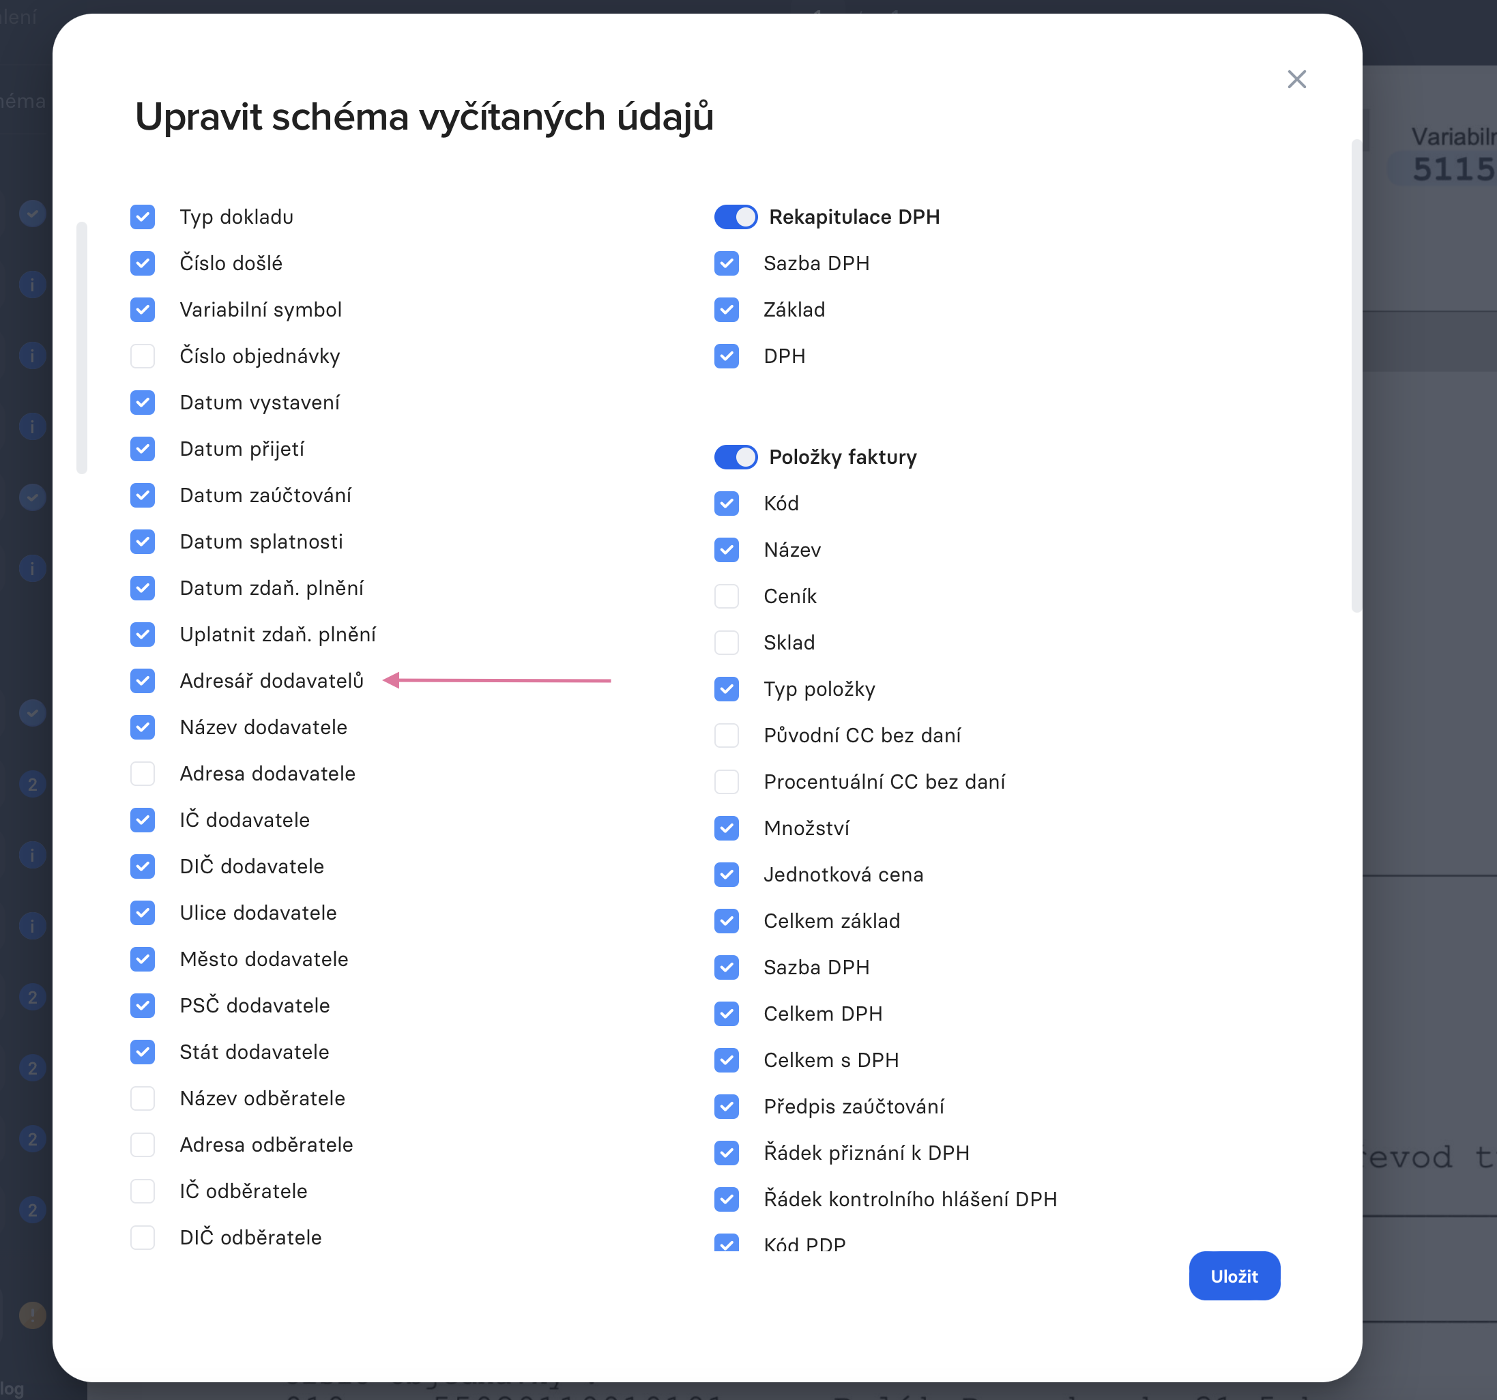Viewport: 1497px width, 1400px height.
Task: Click the left column scrollbar thumb
Action: 82,348
